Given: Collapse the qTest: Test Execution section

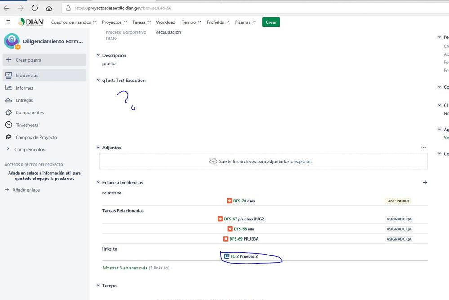Looking at the screenshot, I should [98, 80].
